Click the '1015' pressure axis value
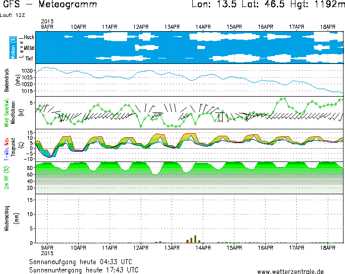Screen dimensions: 345x274 tap(27, 91)
